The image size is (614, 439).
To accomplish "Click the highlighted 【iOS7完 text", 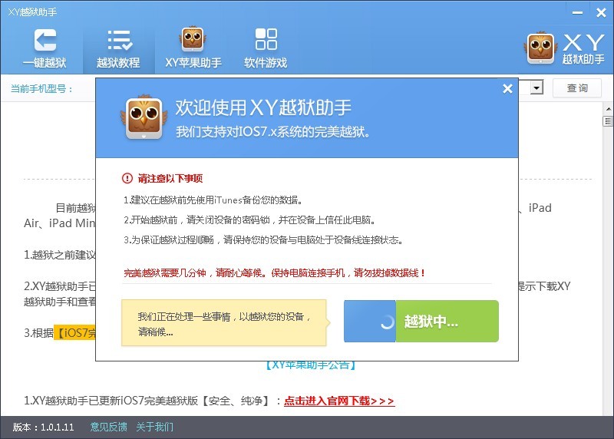I will pos(74,333).
